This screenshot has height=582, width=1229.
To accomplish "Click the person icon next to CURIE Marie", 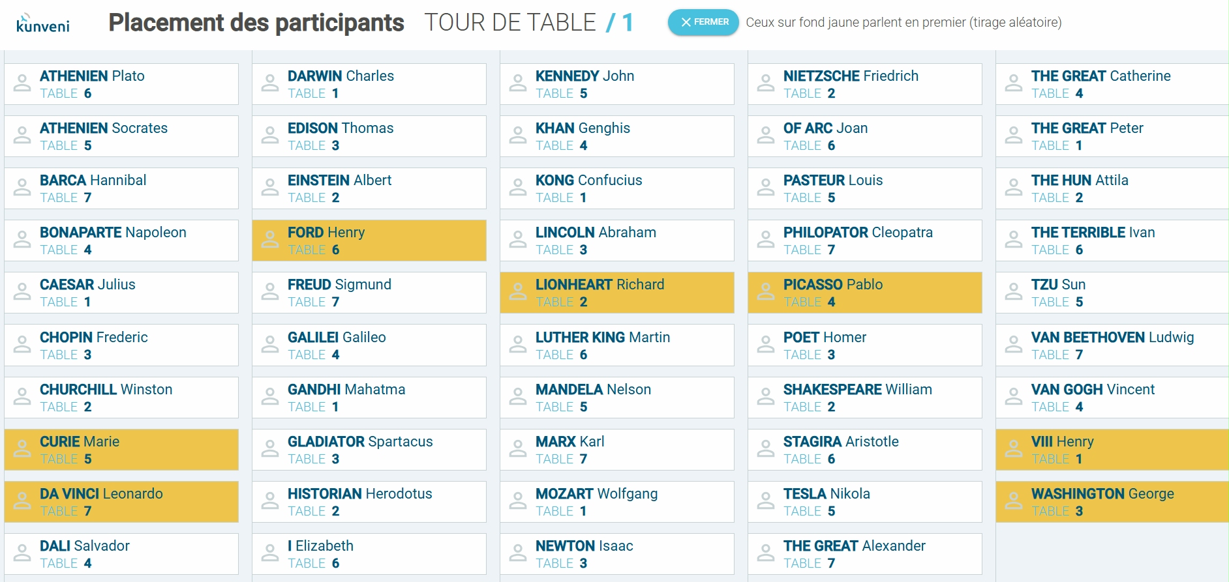I will click(22, 449).
